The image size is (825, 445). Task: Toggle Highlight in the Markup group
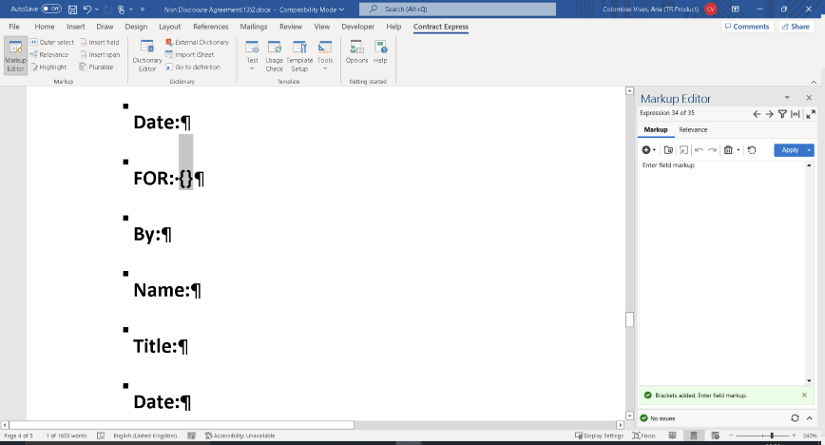(x=48, y=68)
